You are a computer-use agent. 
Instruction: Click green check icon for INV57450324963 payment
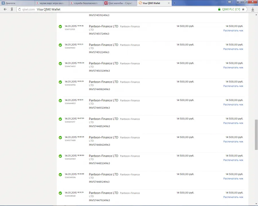pos(60,64)
